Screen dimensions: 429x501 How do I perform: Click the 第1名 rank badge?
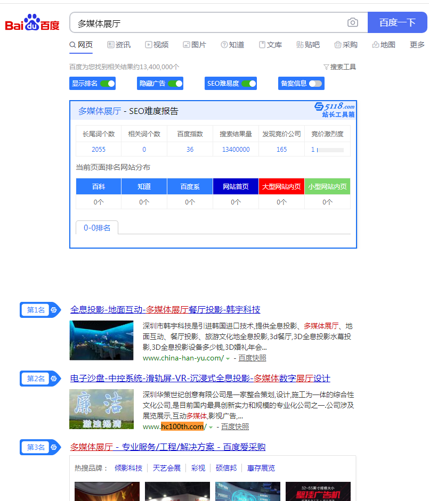click(40, 310)
